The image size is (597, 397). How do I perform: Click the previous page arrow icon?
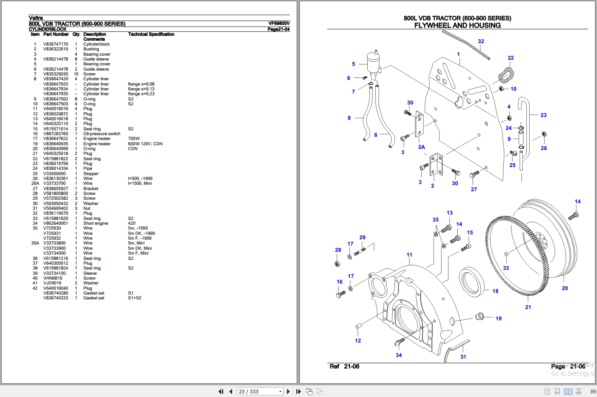coord(230,391)
